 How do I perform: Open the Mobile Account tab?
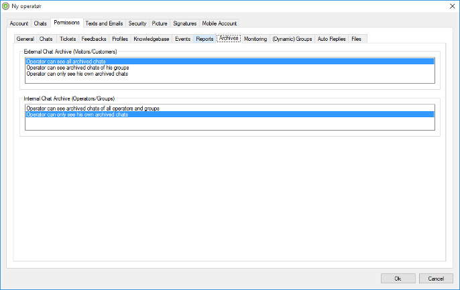pyautogui.click(x=219, y=23)
